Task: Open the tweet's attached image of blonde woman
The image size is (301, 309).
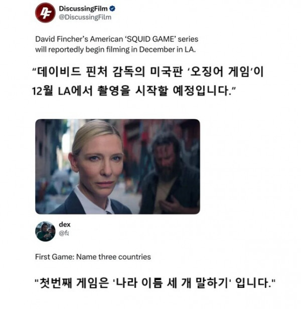Action: point(117,167)
